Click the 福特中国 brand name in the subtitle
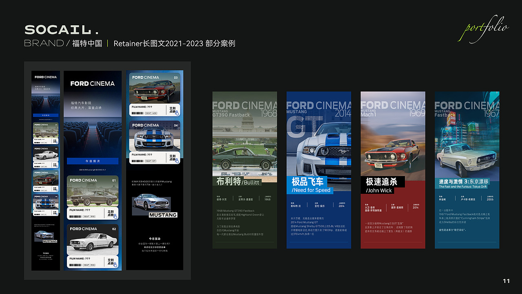522x294 pixels. point(87,43)
